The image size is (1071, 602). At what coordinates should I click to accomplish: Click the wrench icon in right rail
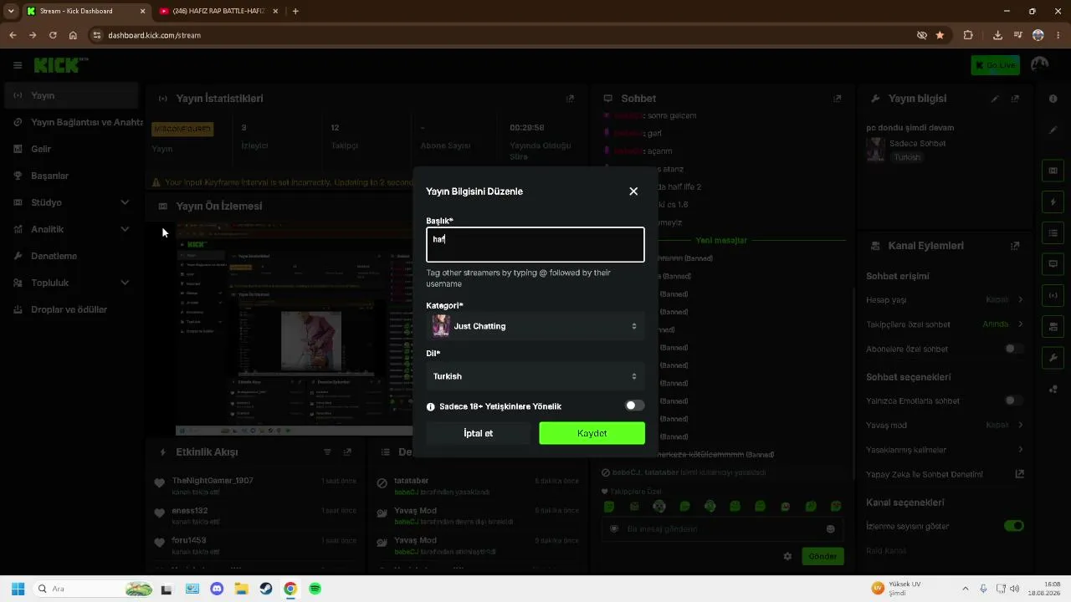1053,358
